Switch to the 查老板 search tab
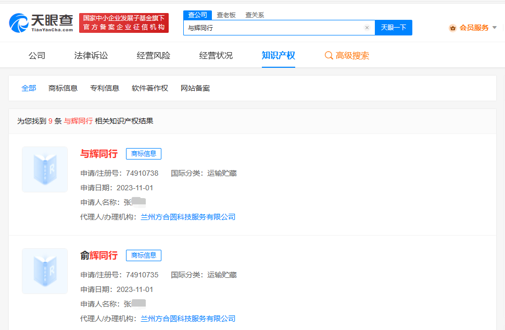Screen dimensions: 505x330 click(226, 15)
